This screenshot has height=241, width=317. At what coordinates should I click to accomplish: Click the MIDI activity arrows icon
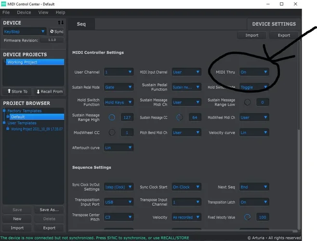pyautogui.click(x=61, y=23)
